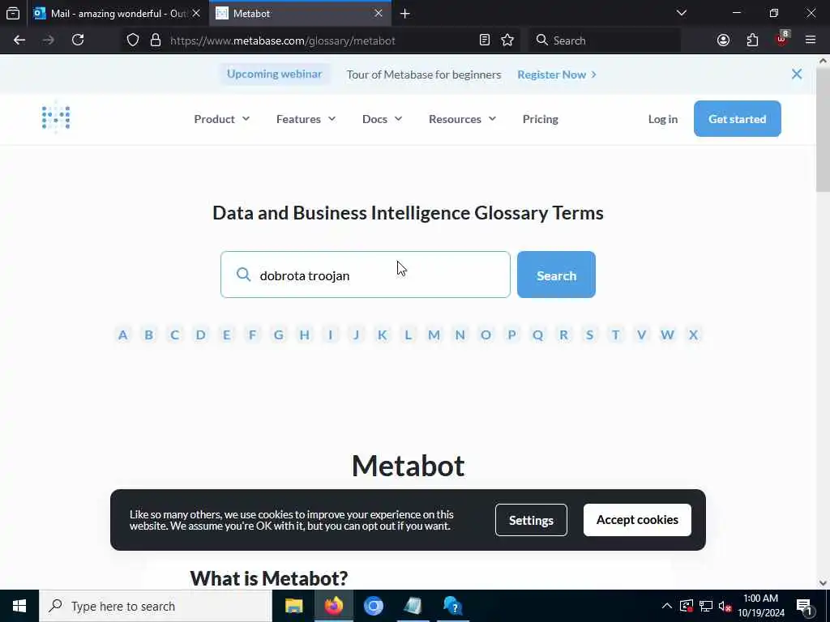This screenshot has height=622, width=830.
Task: Jump to glossary letter W
Action: click(668, 334)
